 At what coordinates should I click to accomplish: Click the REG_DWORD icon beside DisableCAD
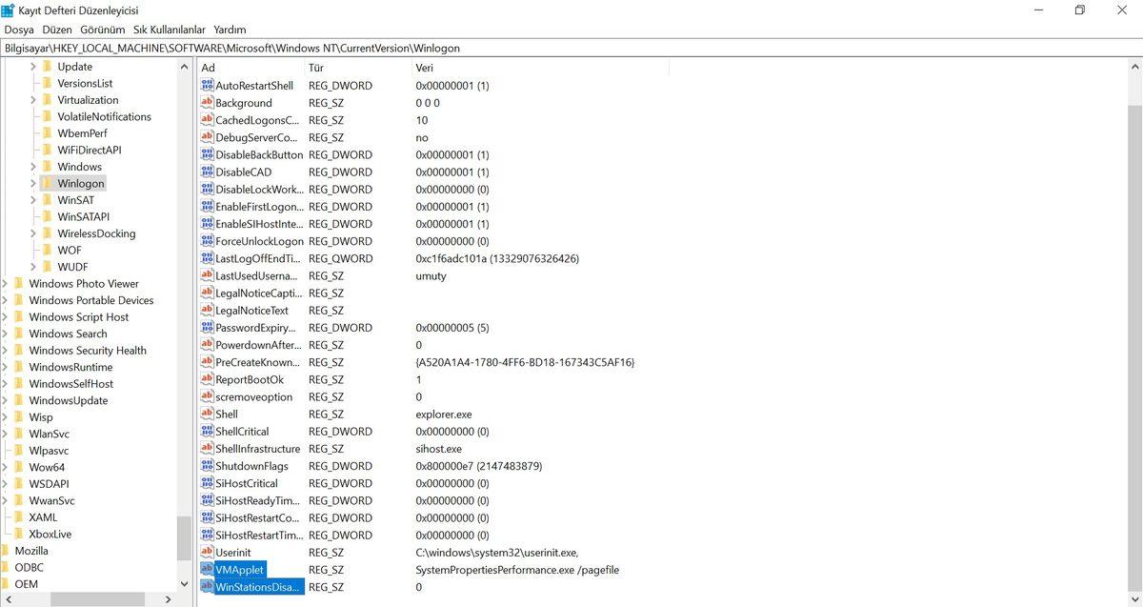(x=207, y=172)
